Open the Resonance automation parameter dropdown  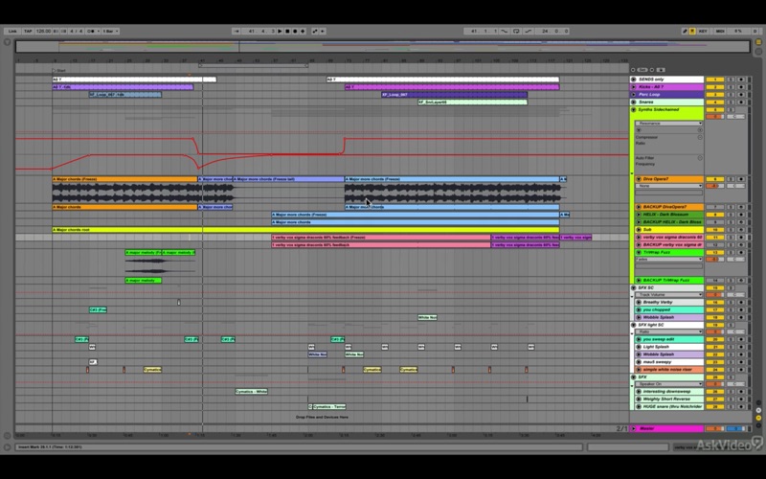pyautogui.click(x=668, y=124)
